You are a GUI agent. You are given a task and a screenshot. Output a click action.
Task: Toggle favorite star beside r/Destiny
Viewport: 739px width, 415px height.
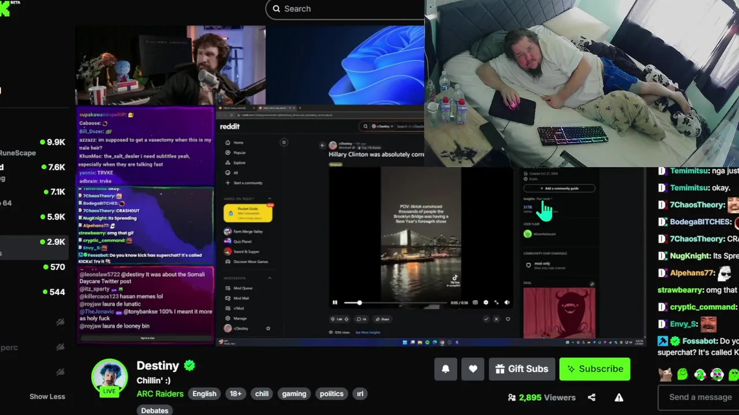coord(268,329)
